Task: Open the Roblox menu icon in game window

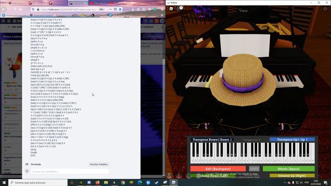Action: pyautogui.click(x=171, y=9)
